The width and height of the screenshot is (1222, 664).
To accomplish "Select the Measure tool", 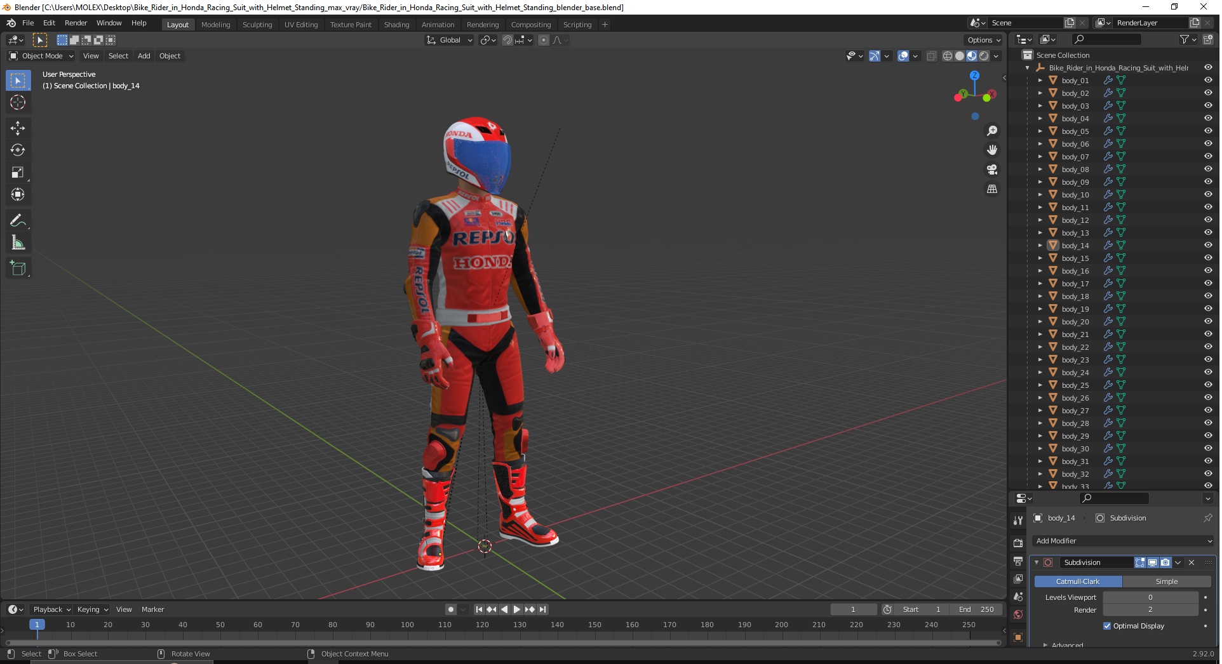I will pyautogui.click(x=18, y=243).
